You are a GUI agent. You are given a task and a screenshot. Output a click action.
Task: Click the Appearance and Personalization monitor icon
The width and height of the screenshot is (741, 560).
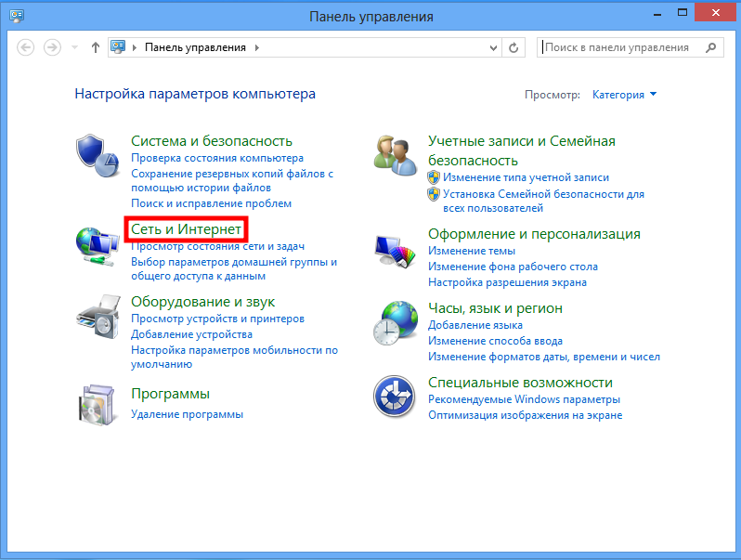click(395, 251)
